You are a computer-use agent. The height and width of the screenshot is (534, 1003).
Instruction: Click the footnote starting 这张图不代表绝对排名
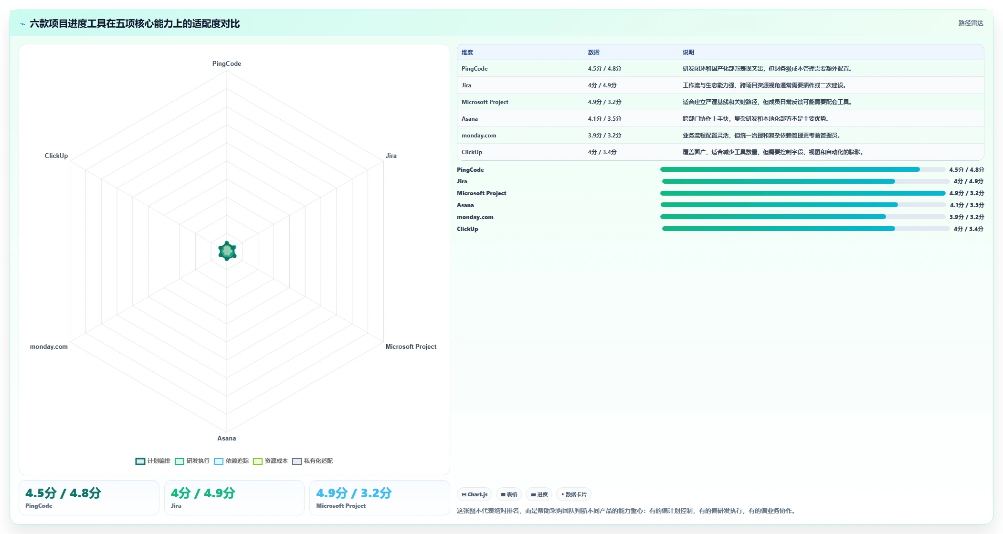[x=627, y=511]
